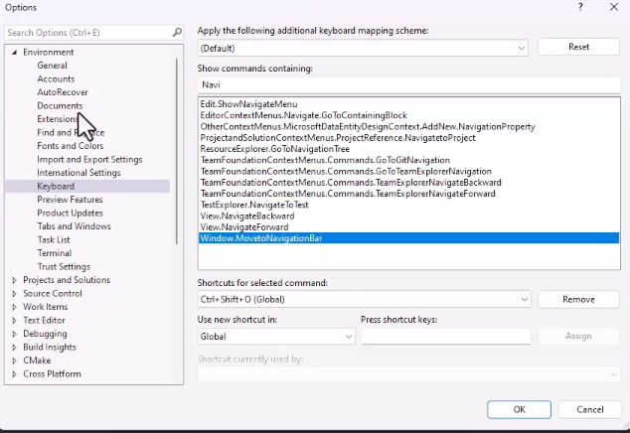
Task: Open the shortcuts for selected command dropdown
Action: click(524, 299)
